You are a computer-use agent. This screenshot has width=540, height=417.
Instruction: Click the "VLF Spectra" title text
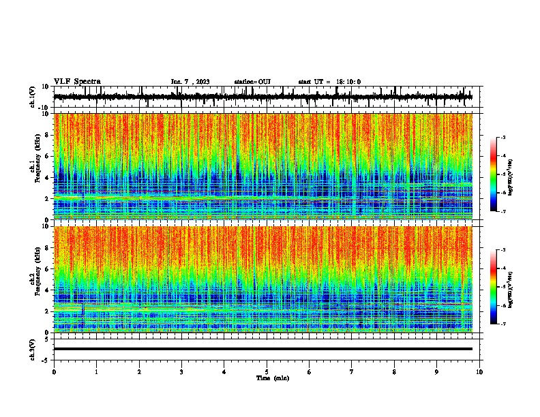coord(77,82)
